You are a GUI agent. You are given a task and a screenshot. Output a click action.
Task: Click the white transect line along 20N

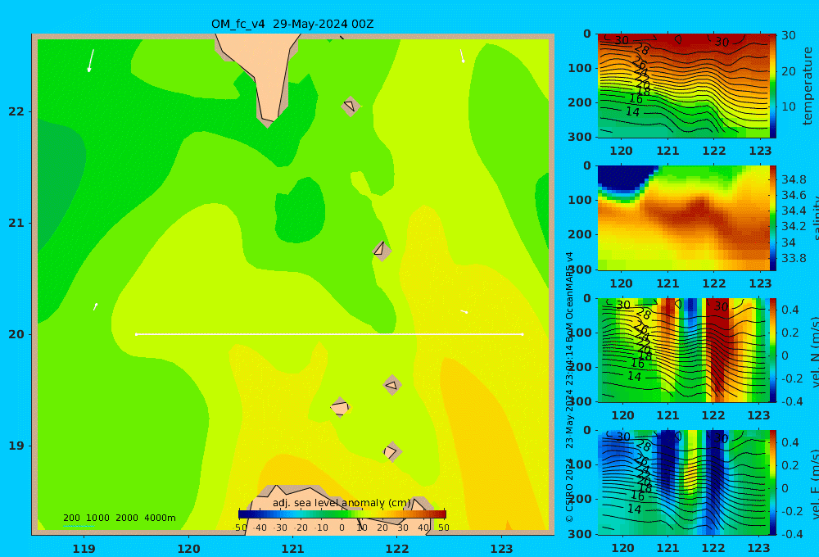point(329,334)
